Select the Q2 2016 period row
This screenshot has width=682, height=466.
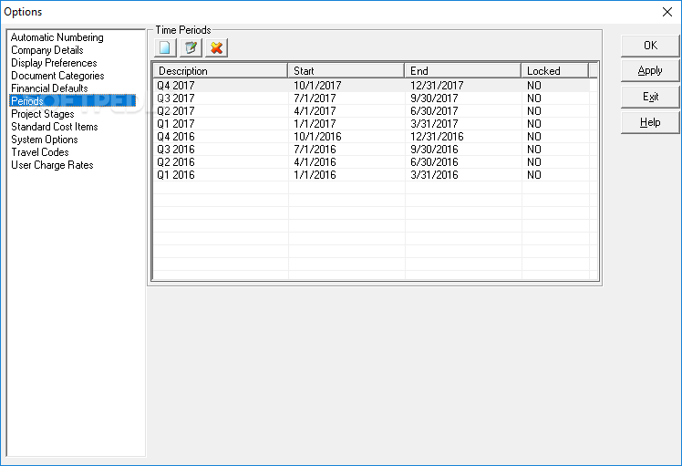pos(372,161)
